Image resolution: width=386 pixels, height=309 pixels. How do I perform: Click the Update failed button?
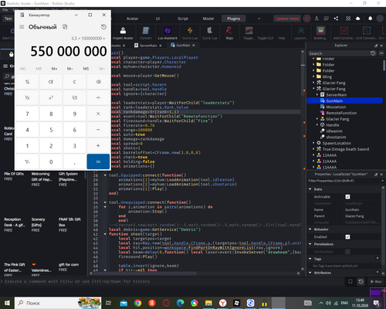[x=287, y=19]
